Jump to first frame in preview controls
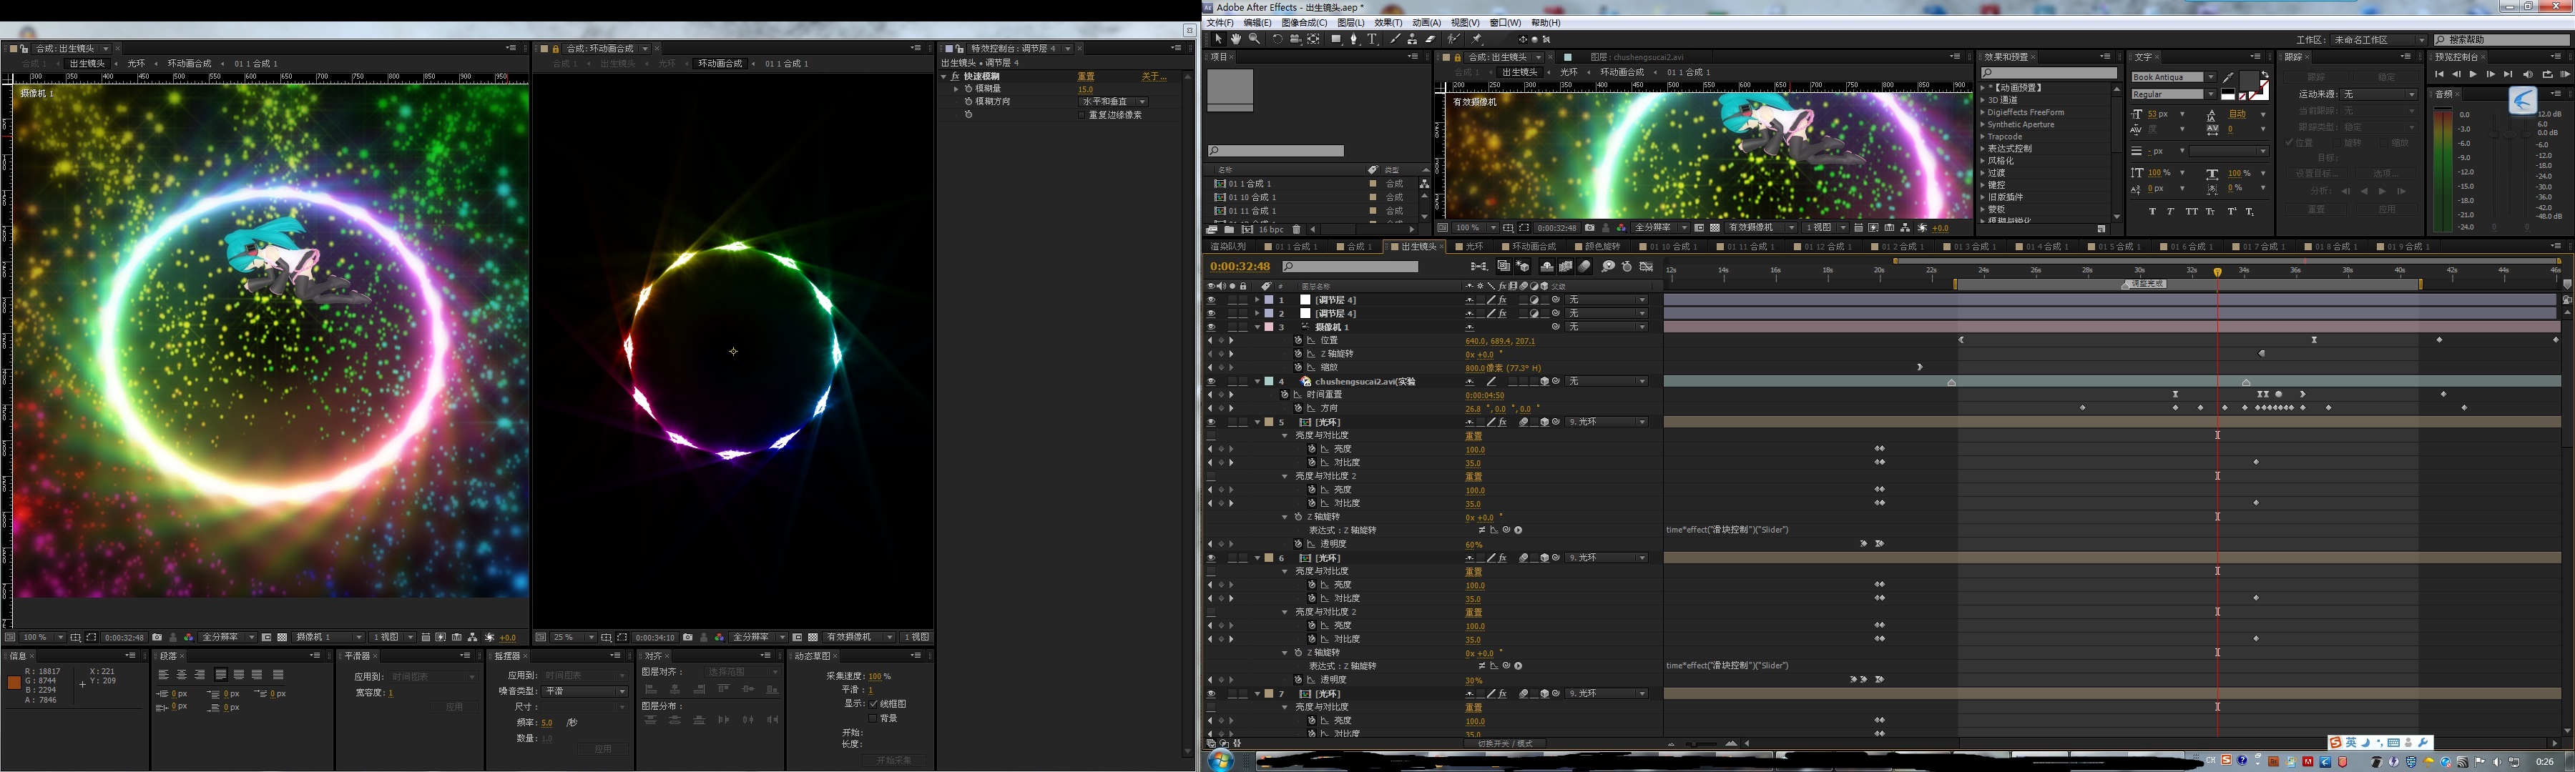2575x772 pixels. 2439,74
